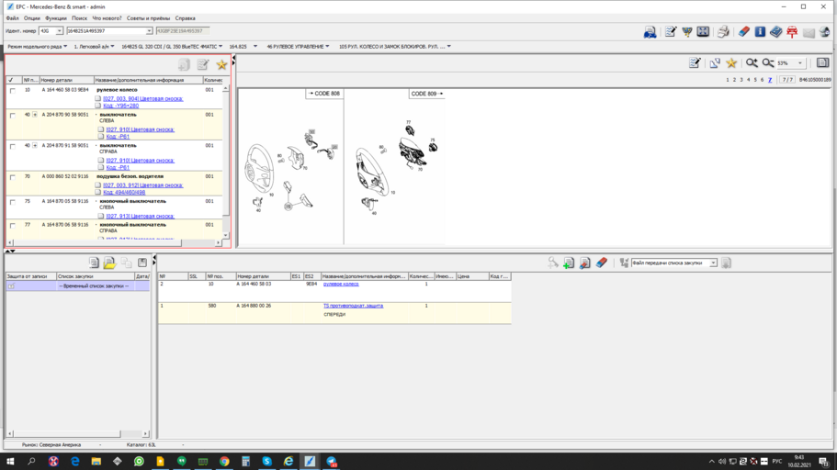Click the printer icon in top toolbar
837x470 pixels.
point(723,32)
